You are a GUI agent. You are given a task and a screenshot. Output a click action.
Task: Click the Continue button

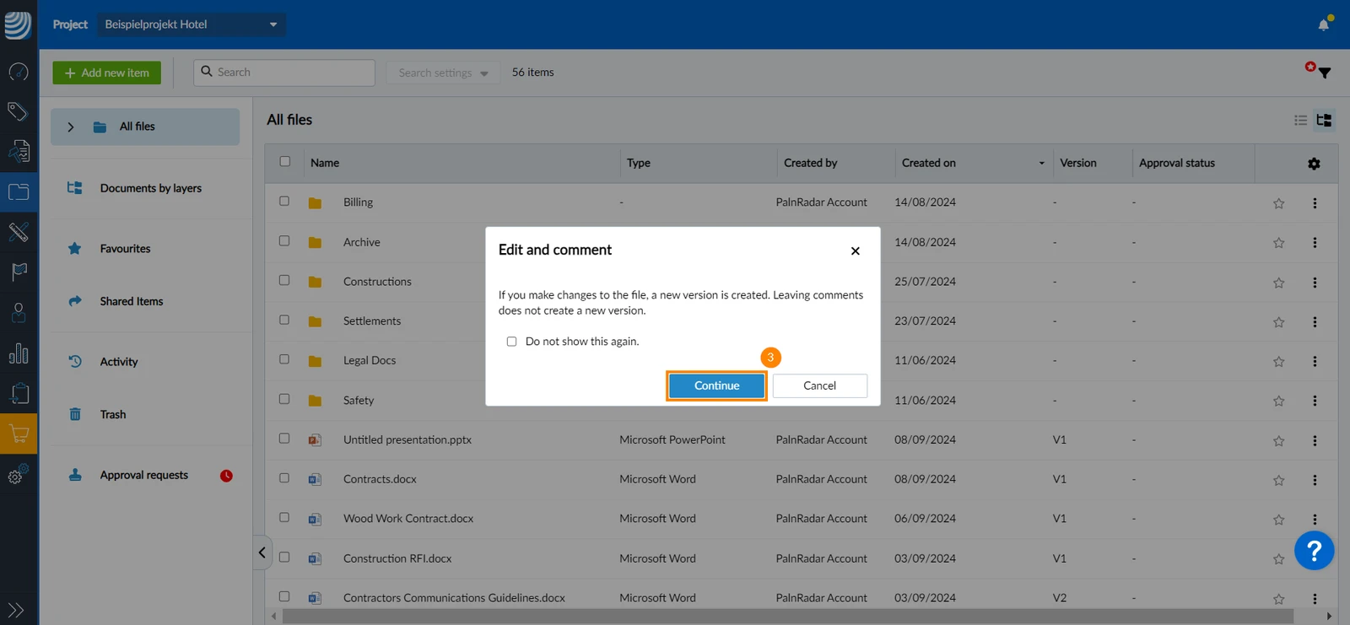(x=716, y=385)
